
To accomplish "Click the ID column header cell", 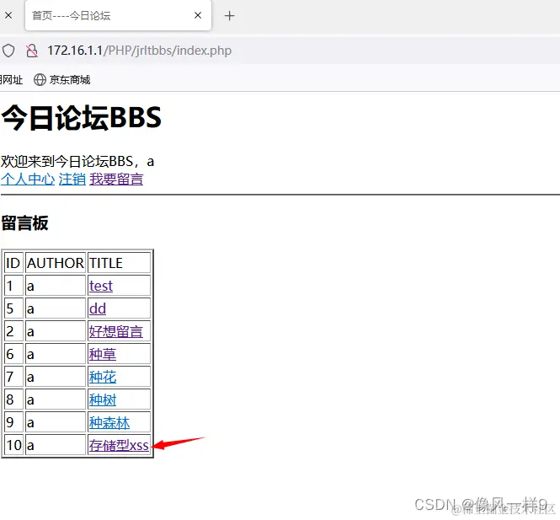I will tap(14, 263).
